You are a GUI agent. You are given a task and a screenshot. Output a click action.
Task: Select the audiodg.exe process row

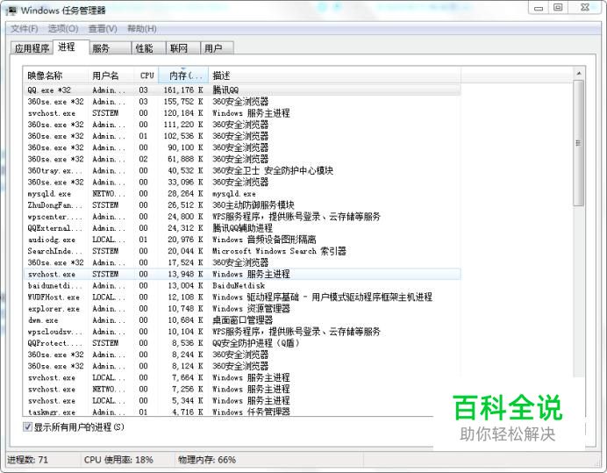click(x=242, y=240)
